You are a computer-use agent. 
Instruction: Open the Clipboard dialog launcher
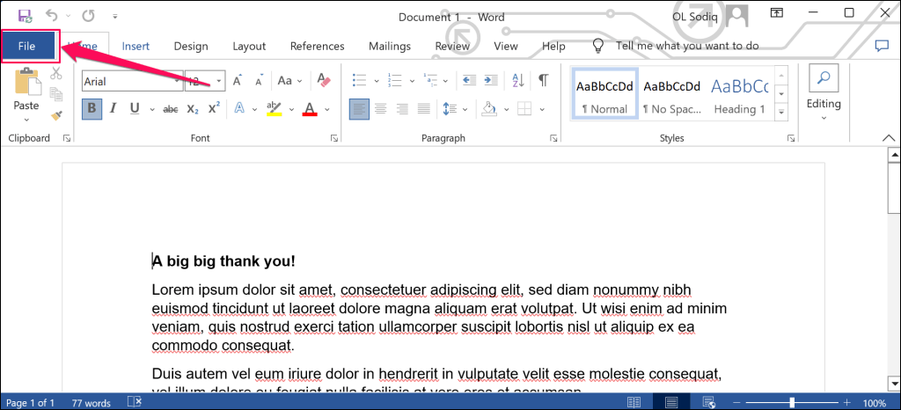(67, 138)
